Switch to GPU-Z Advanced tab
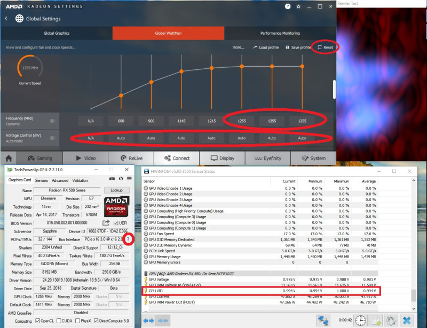Image resolution: width=427 pixels, height=328 pixels. pyautogui.click(x=60, y=180)
